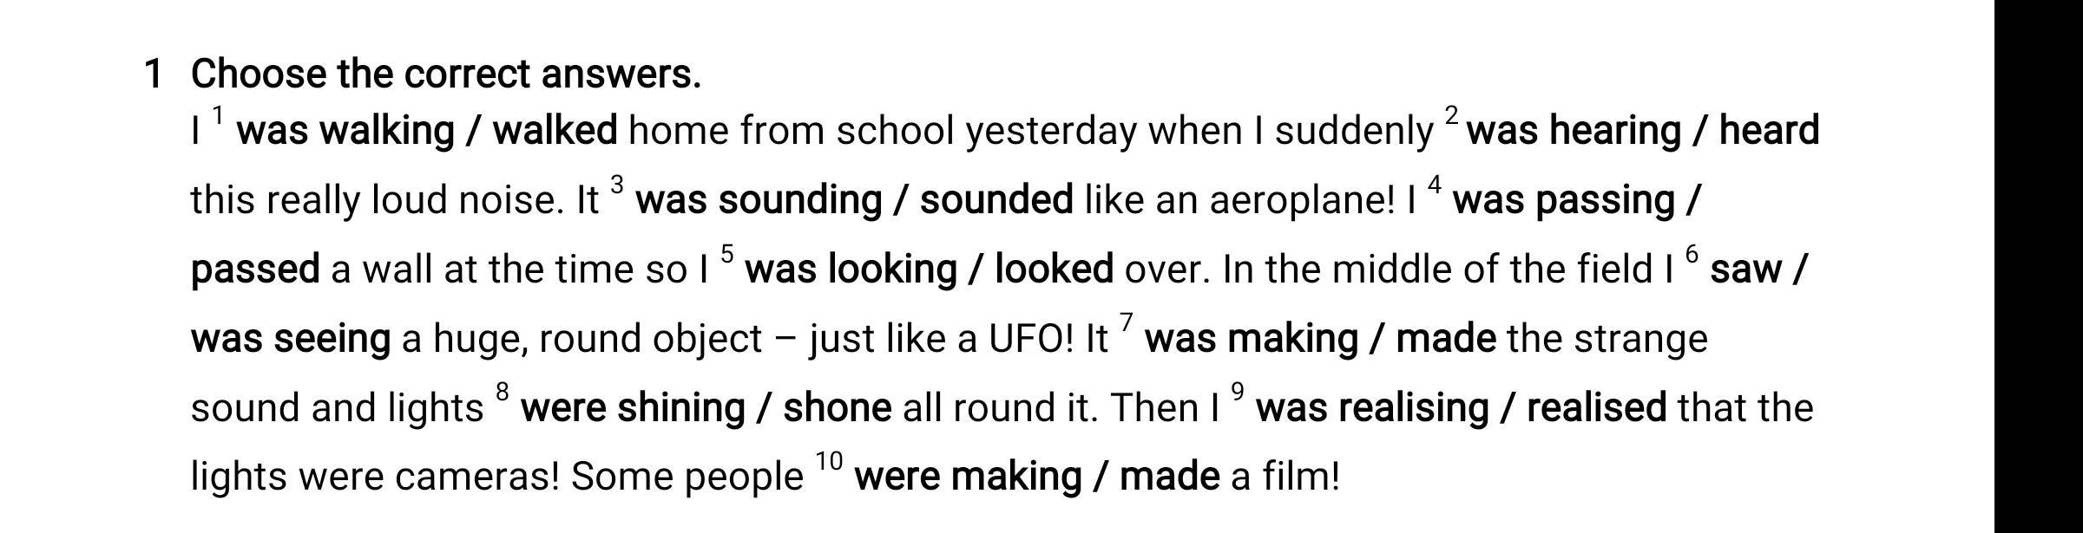2083x533 pixels.
Task: Select "was walking" for question 1
Action: click(345, 132)
